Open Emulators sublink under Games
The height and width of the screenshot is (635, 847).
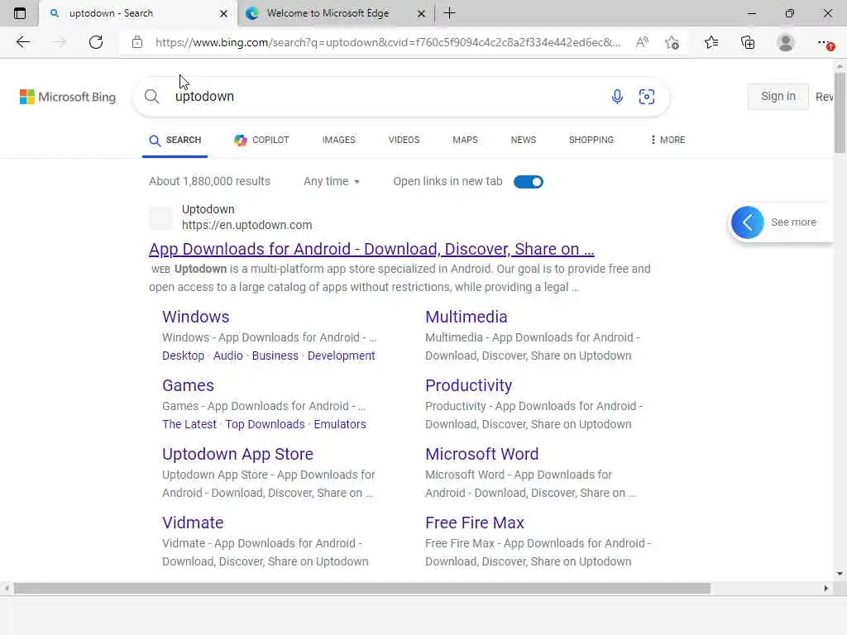coord(340,424)
